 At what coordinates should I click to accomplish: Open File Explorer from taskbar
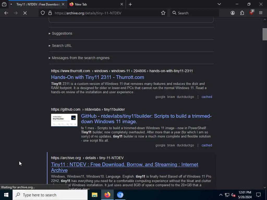94,195
